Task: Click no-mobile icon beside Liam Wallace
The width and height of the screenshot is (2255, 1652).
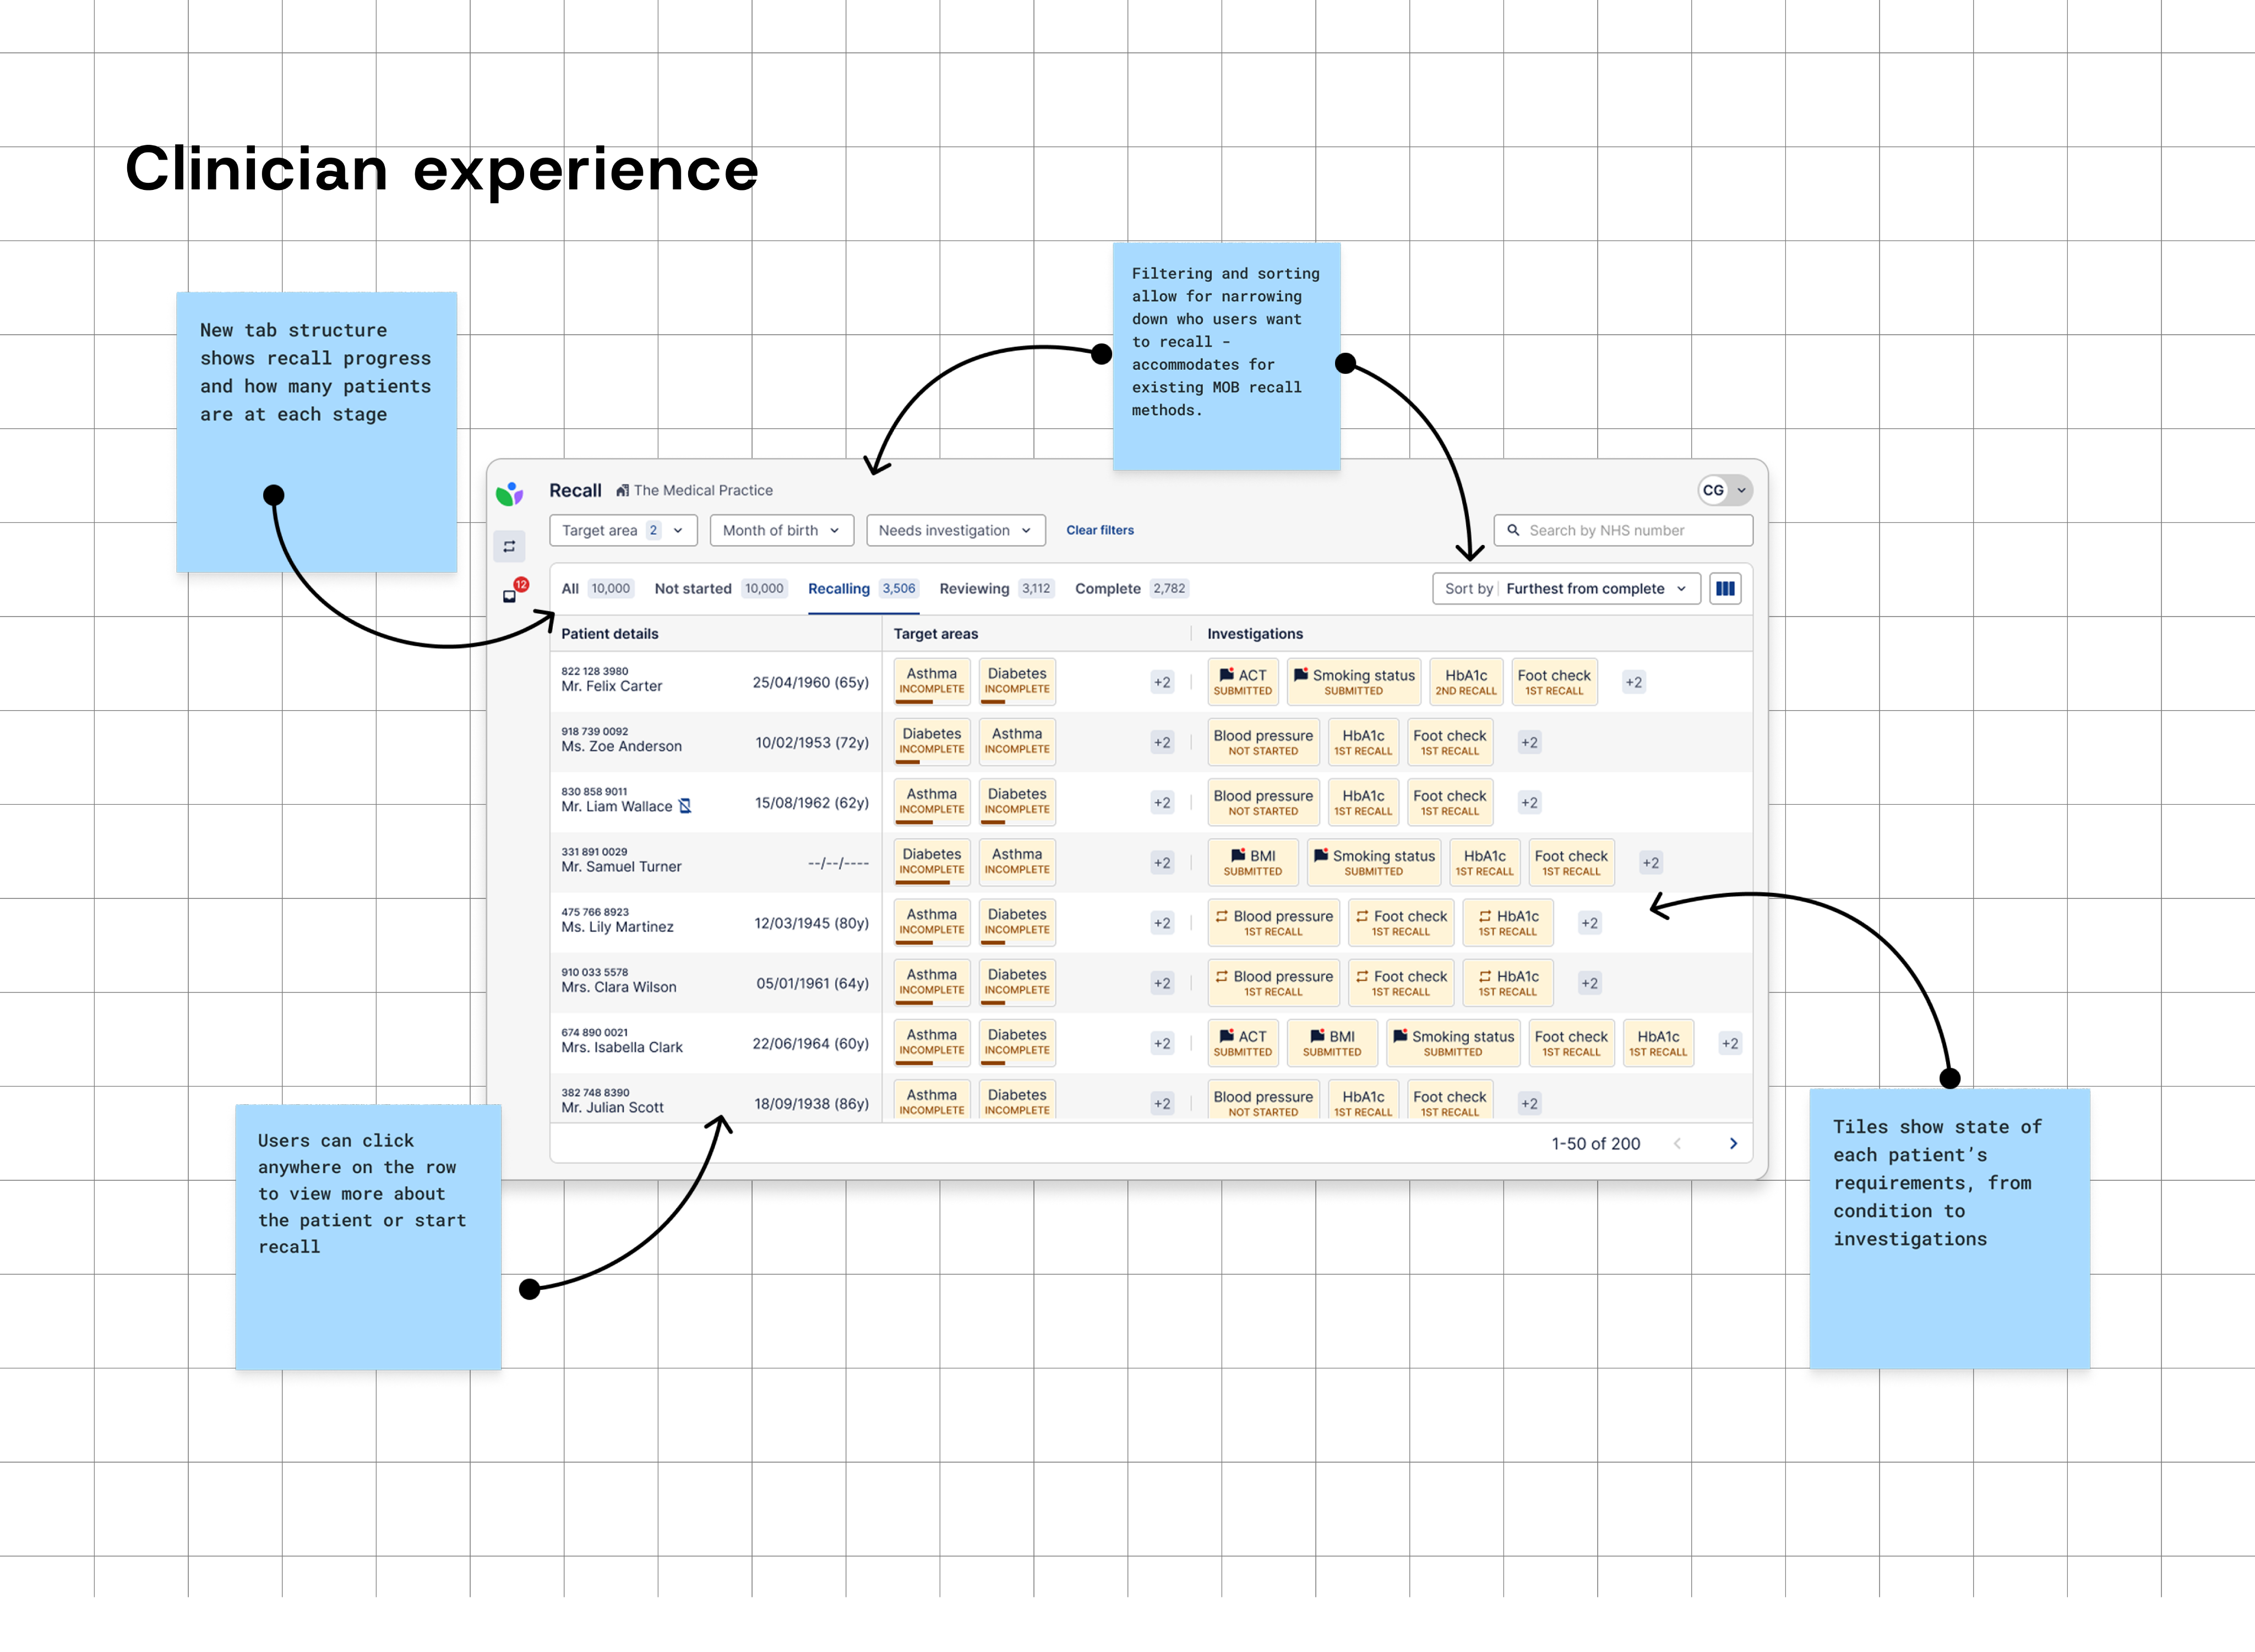Action: [x=685, y=806]
